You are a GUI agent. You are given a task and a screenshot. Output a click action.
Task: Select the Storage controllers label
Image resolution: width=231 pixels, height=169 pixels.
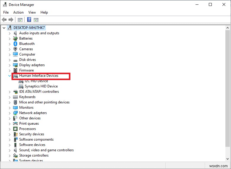(34, 155)
